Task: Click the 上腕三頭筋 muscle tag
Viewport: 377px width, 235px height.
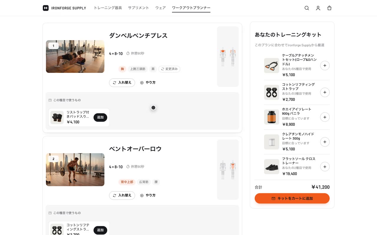Action: click(x=138, y=69)
